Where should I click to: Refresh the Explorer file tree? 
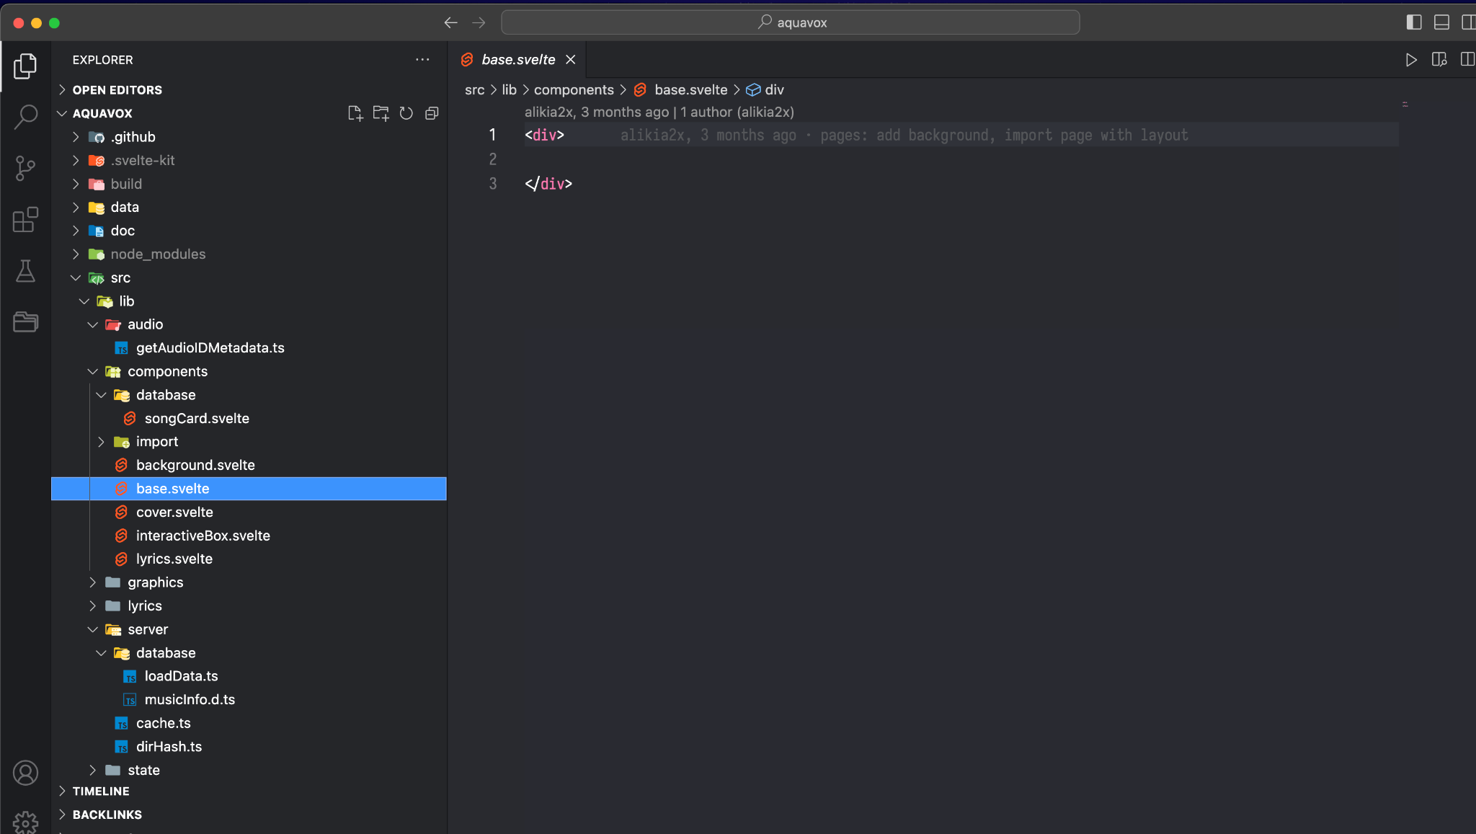(406, 113)
